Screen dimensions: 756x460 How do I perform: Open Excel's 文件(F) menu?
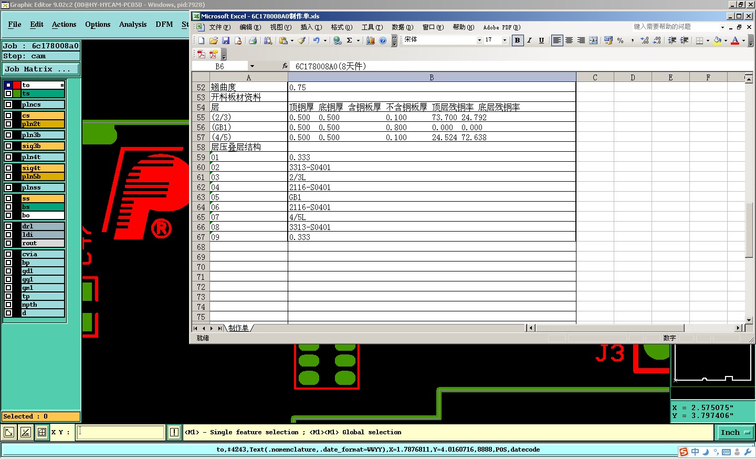219,27
